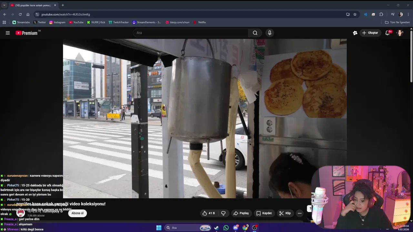This screenshot has width=413, height=232.
Task: Click the Abone ol subscribe button
Action: (77, 213)
